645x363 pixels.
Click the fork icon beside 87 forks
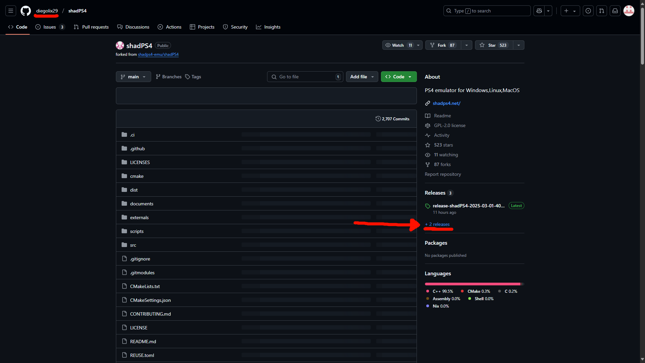[x=428, y=164]
